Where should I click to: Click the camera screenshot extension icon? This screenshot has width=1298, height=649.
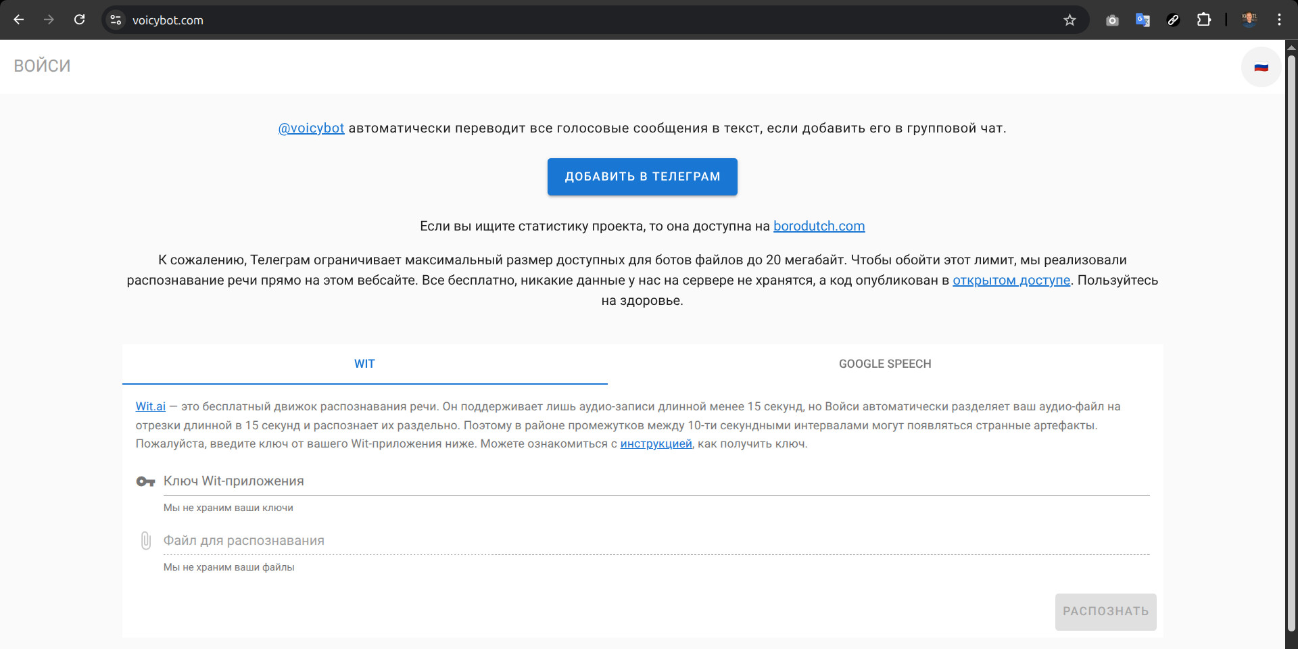(x=1112, y=20)
